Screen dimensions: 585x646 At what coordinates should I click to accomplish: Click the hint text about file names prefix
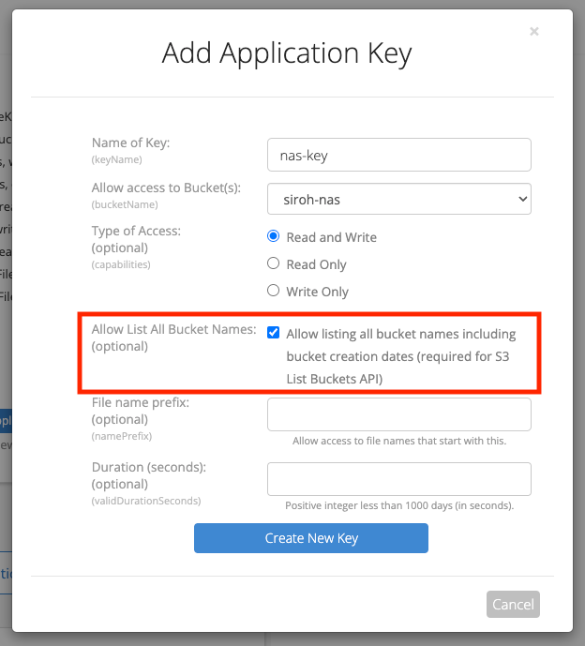tap(399, 441)
